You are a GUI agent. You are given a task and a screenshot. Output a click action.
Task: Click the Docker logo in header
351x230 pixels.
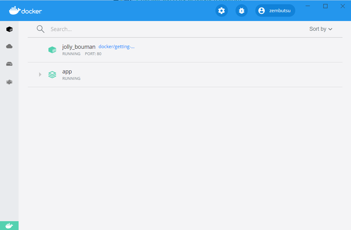pyautogui.click(x=25, y=11)
